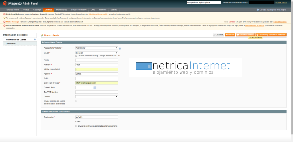
Task: Click the outdated indexes warning icon
Action: [x=5, y=26]
